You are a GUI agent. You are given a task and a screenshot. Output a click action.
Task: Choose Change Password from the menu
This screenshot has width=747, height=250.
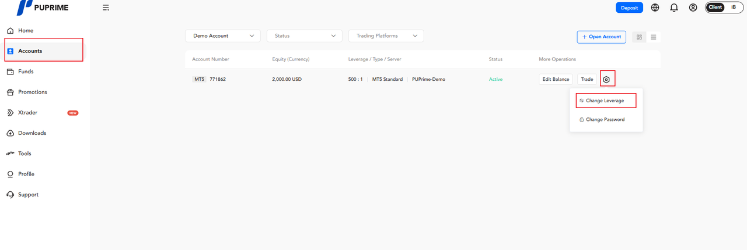[605, 120]
